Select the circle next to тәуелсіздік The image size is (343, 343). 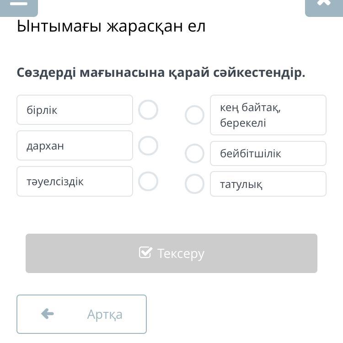(148, 182)
